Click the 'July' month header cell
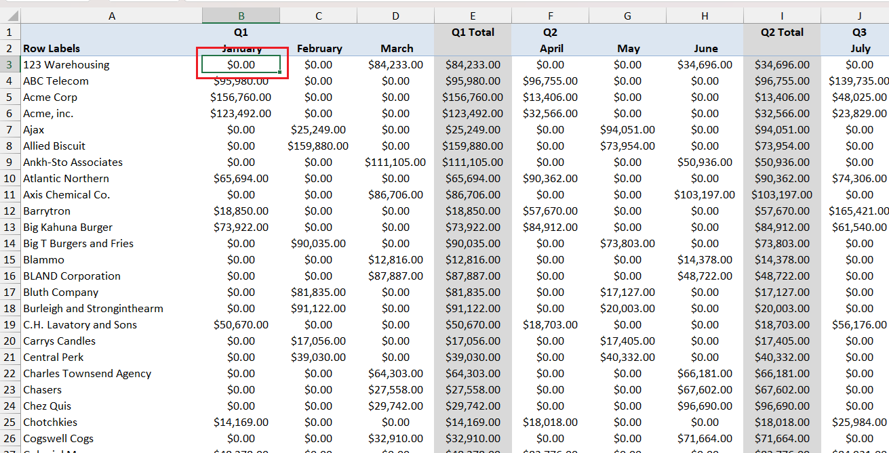This screenshot has height=453, width=889. (859, 48)
